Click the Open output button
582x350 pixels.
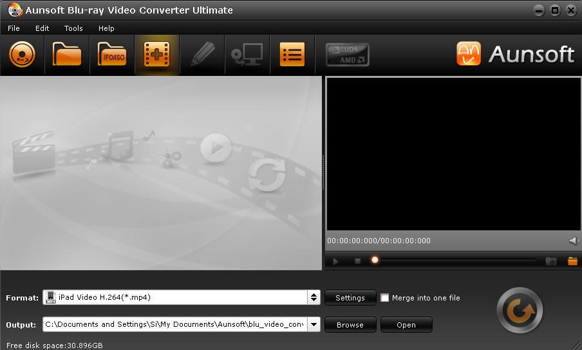tap(406, 325)
